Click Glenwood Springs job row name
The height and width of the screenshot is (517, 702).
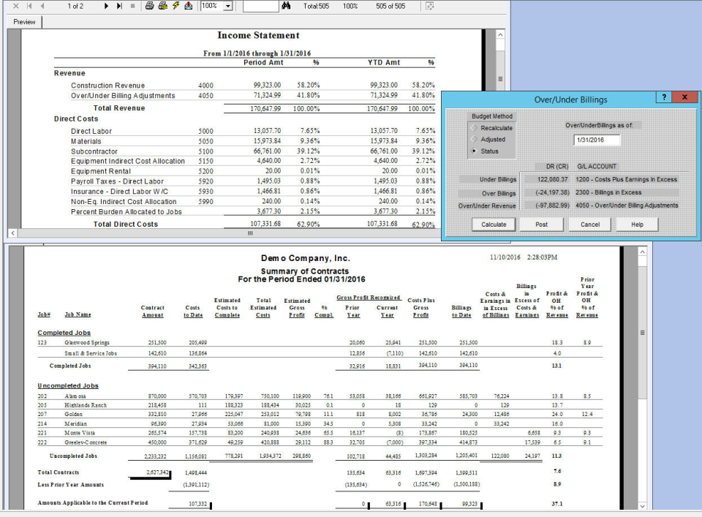pos(87,343)
